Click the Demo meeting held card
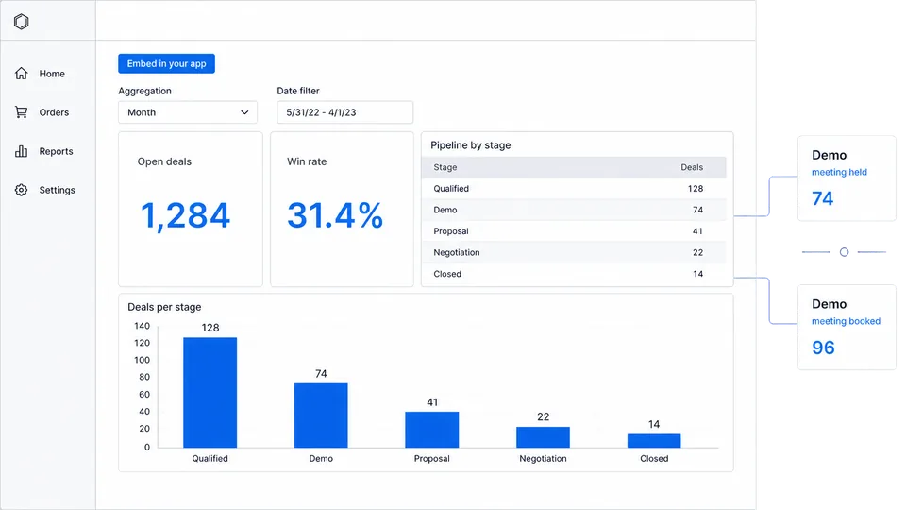Viewport: 906px width, 510px height. 847,178
